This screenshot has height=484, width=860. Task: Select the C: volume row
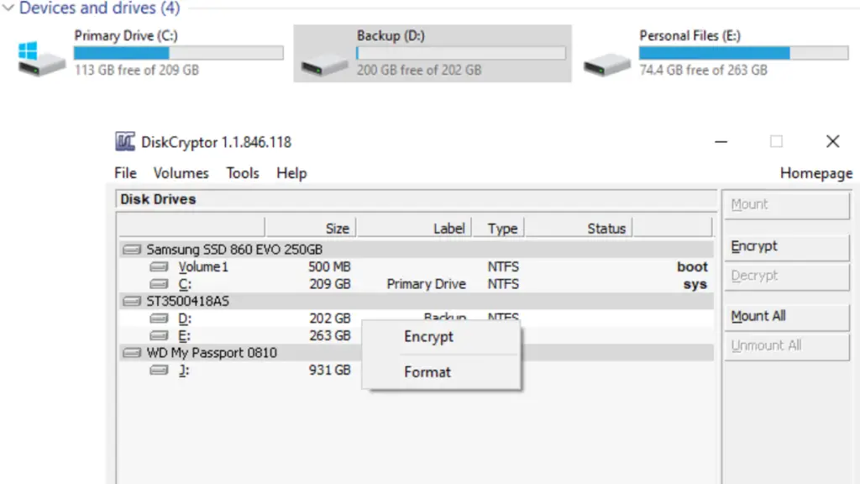417,284
